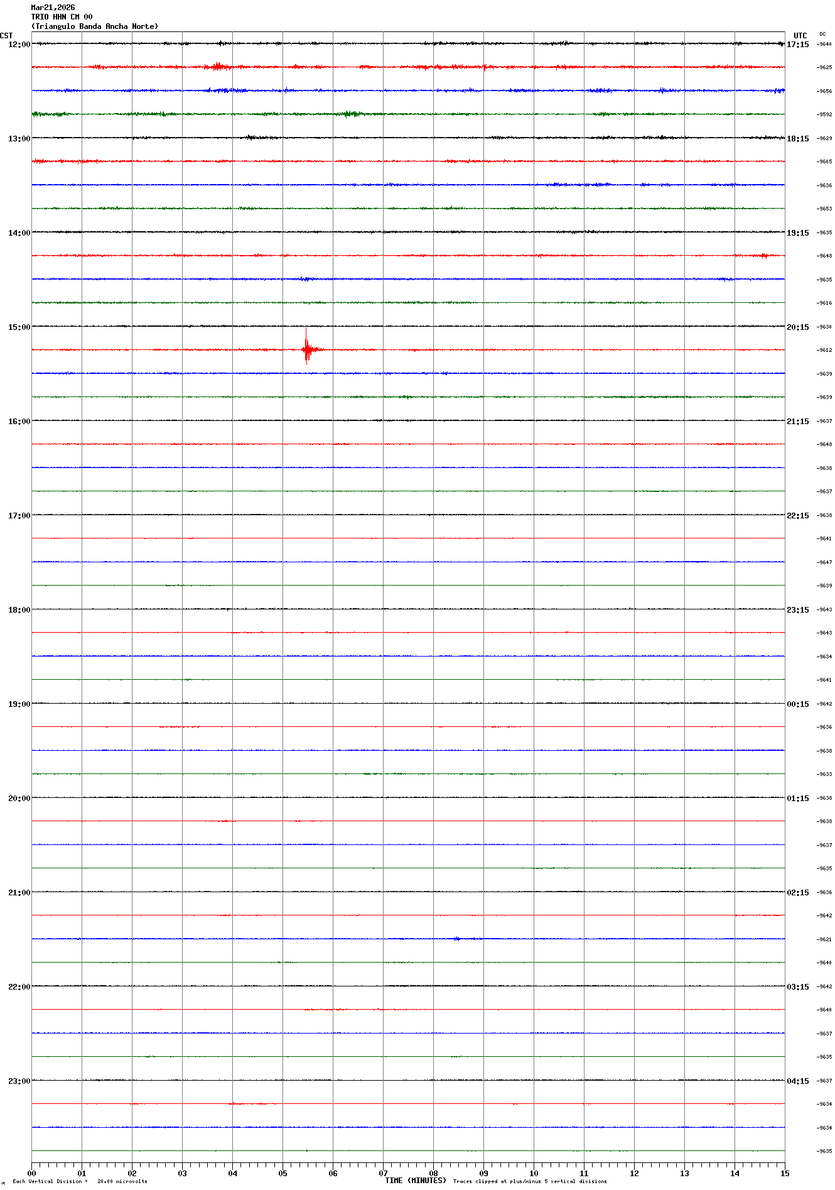The height and width of the screenshot is (1190, 835).
Task: Select the TRIO HHN CM 00 station label
Action: coord(62,17)
